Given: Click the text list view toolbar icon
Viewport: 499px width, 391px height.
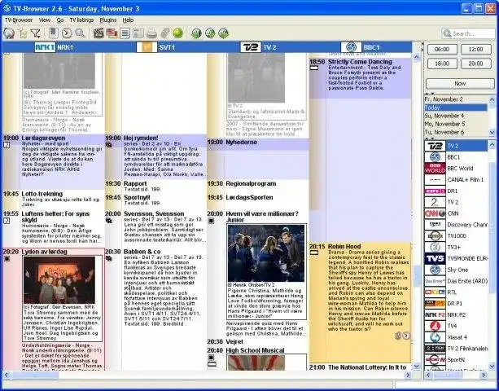Looking at the screenshot, I should coord(125,33).
